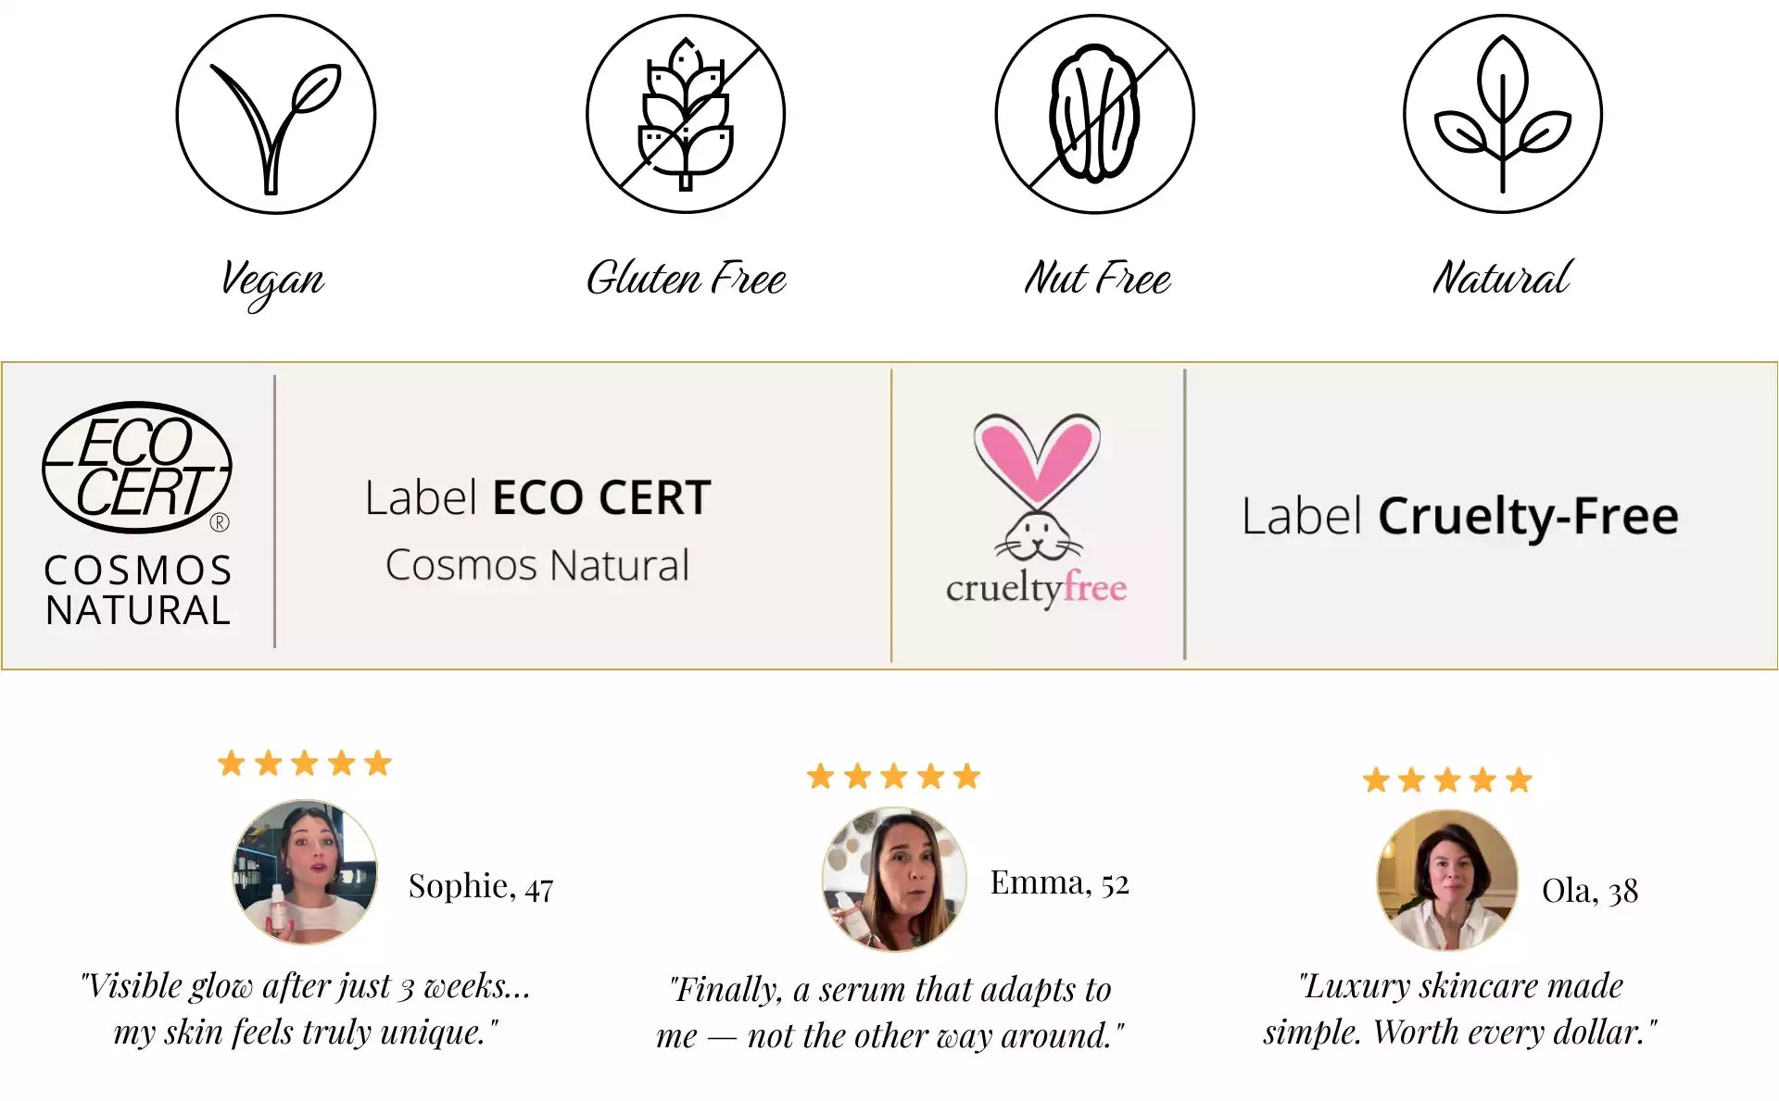This screenshot has height=1101, width=1779.
Task: Click the "Vegan" script label
Action: coord(272,280)
